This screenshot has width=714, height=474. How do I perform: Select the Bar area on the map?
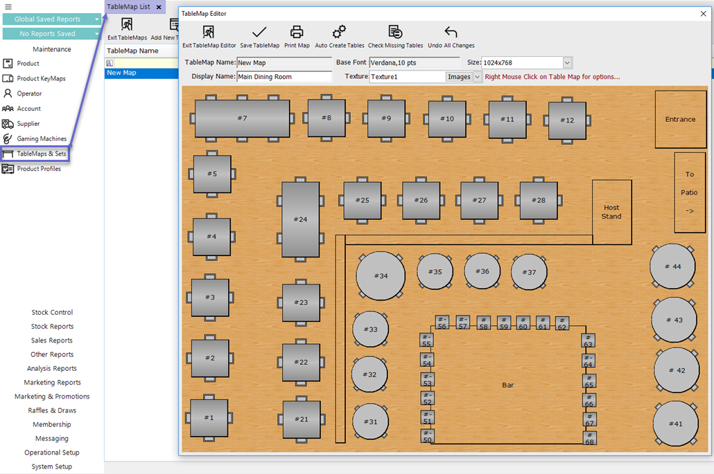[507, 385]
